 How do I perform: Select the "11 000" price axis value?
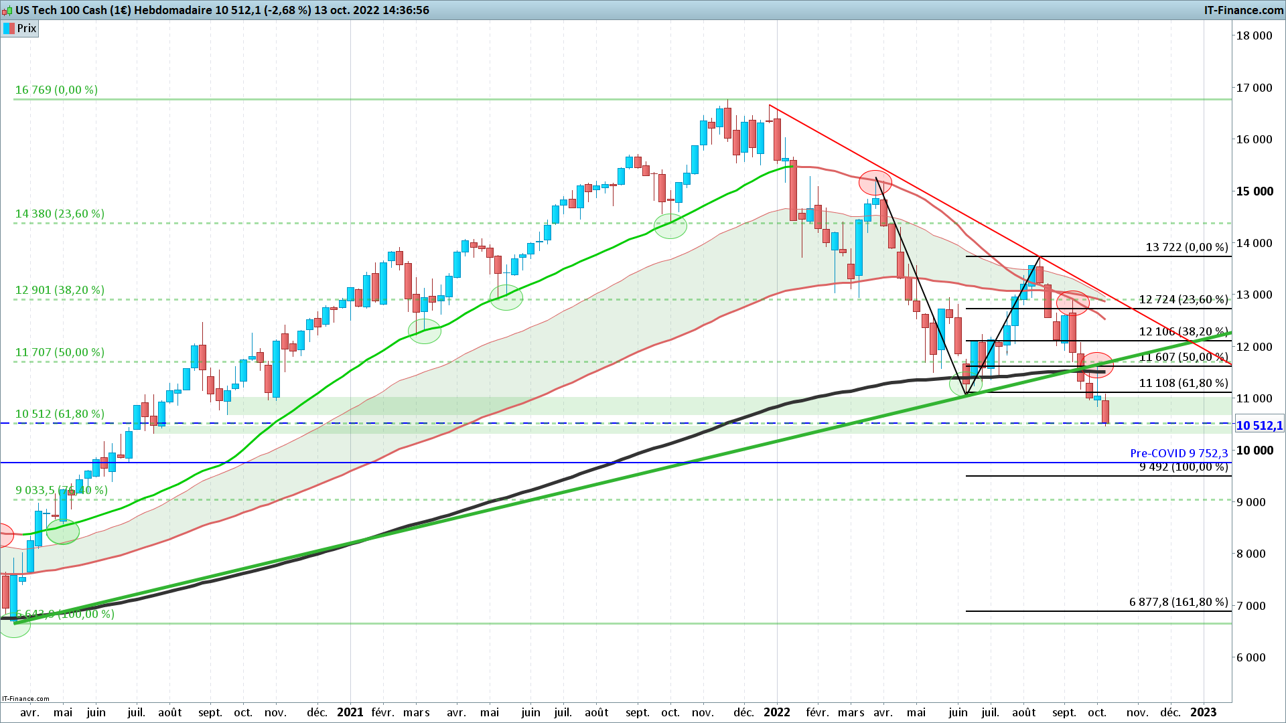click(1255, 398)
